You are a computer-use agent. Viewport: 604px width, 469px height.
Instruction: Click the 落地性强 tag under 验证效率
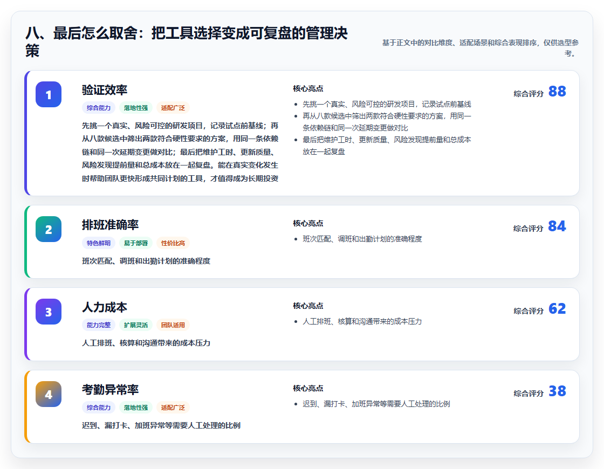(x=136, y=108)
